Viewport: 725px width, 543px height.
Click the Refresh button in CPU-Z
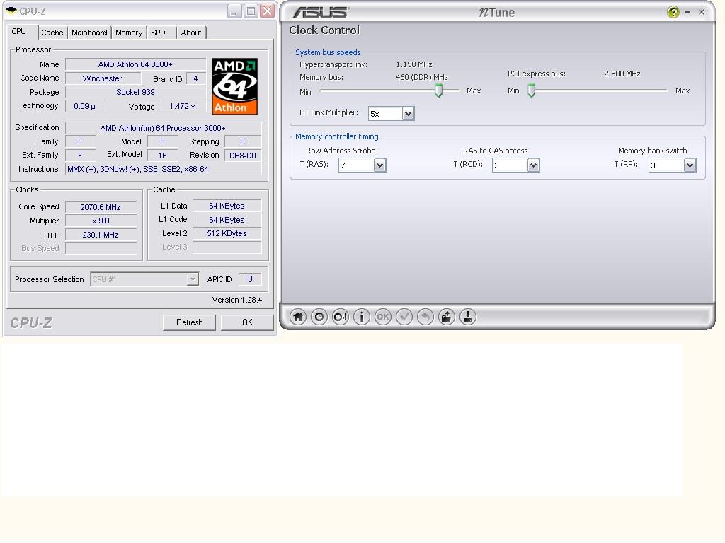click(190, 322)
